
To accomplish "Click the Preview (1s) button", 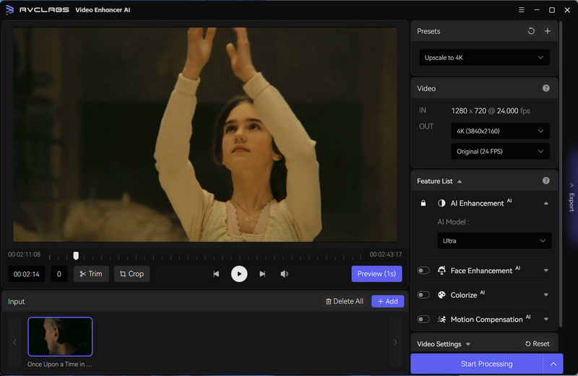I will tap(376, 274).
